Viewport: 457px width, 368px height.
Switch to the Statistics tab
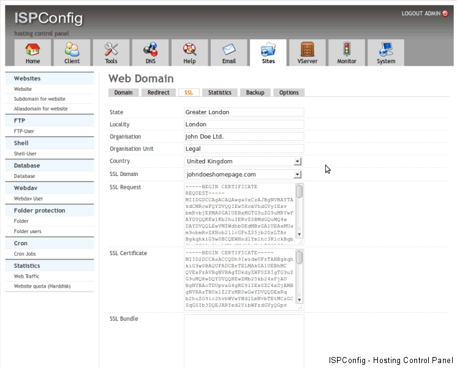pos(219,93)
